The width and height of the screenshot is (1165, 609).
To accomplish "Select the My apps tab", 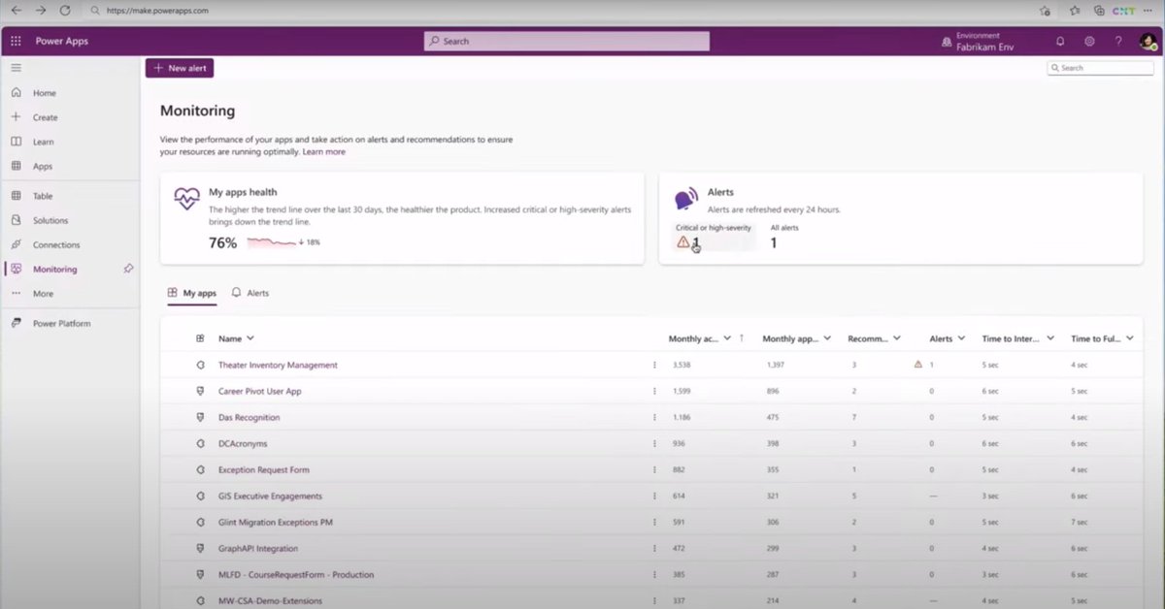I will (x=198, y=292).
